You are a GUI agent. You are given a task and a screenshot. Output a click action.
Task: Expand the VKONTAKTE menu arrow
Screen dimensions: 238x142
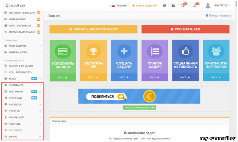[x=40, y=85]
